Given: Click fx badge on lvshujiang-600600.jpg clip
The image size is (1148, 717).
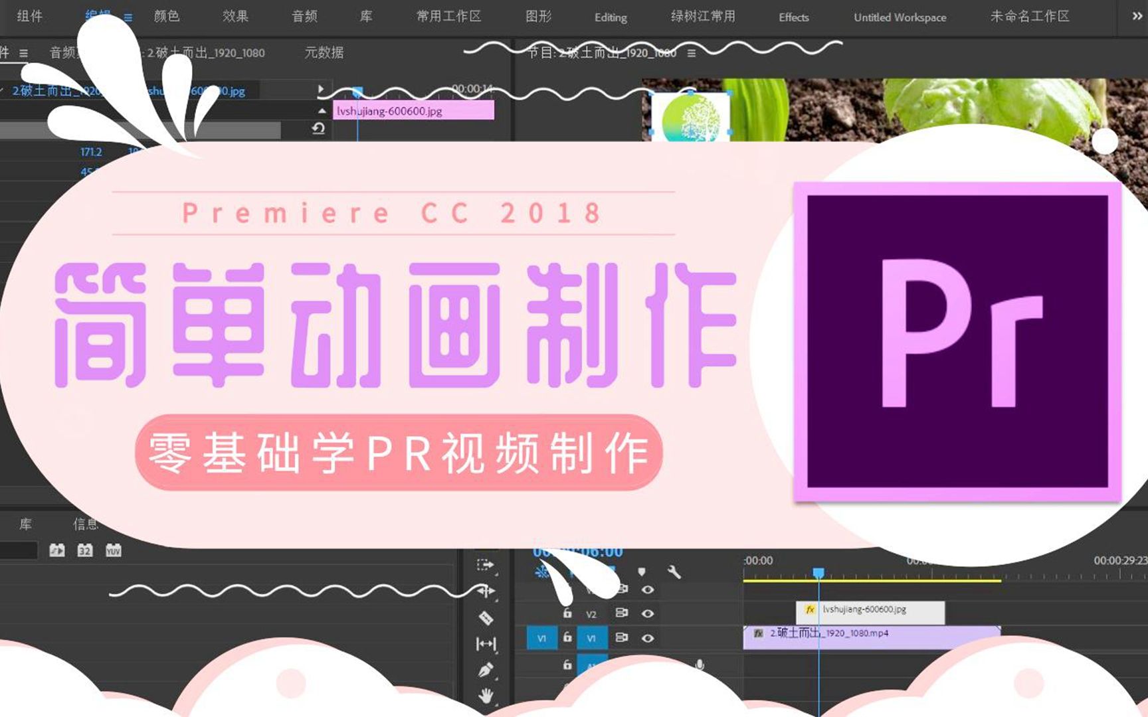Looking at the screenshot, I should point(810,609).
